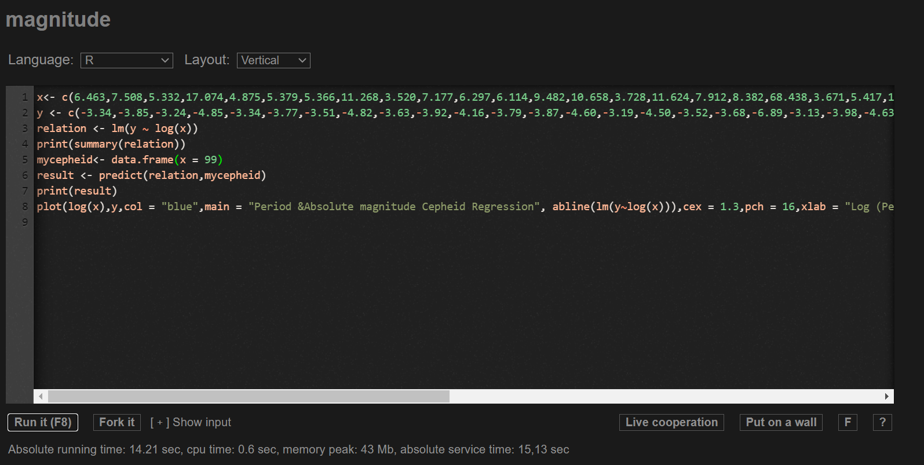This screenshot has width=924, height=465.
Task: Click the Absolute running time status text
Action: click(x=288, y=449)
